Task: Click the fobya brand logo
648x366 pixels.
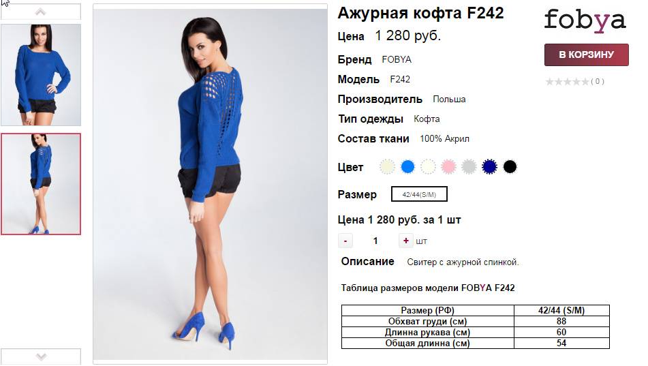Action: (585, 20)
